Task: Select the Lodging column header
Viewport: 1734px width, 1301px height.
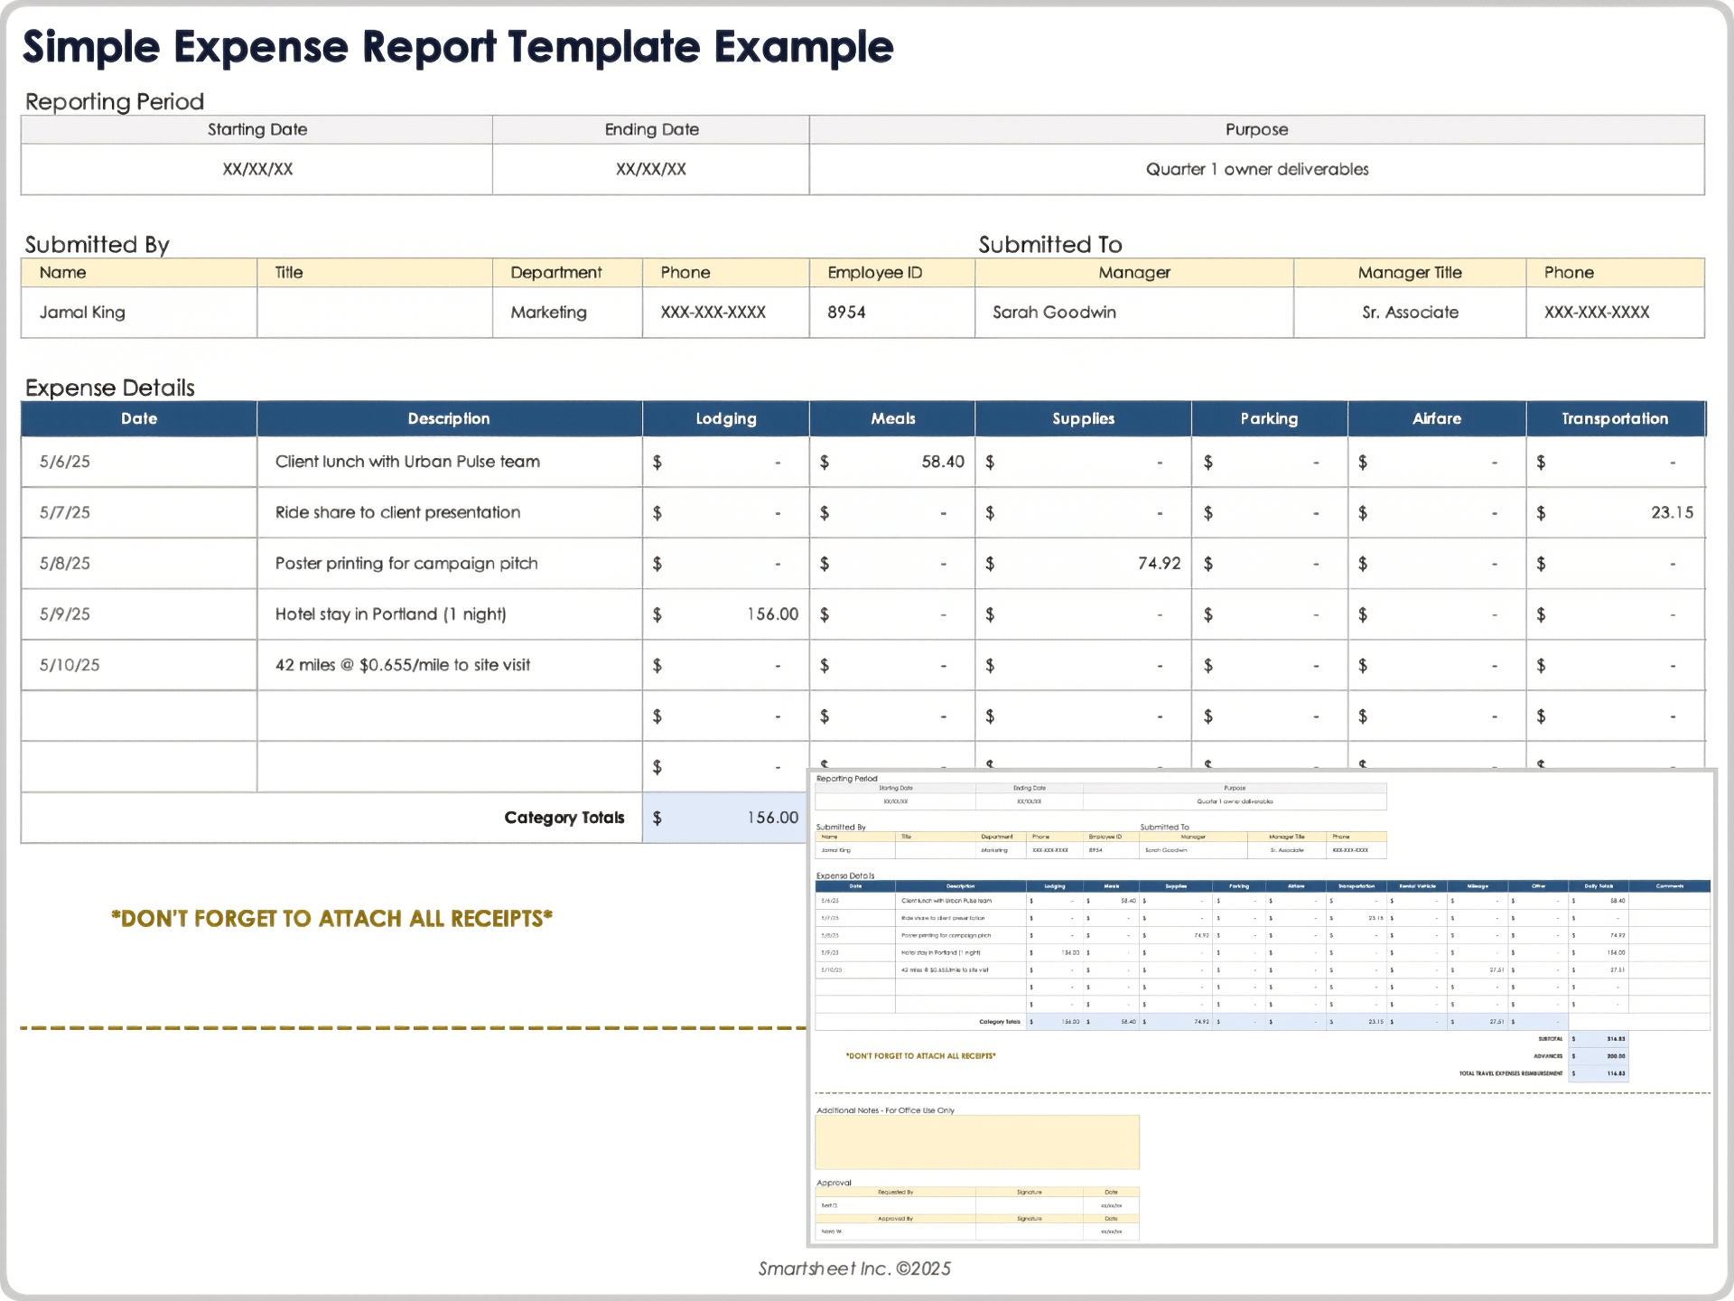Action: (x=724, y=418)
